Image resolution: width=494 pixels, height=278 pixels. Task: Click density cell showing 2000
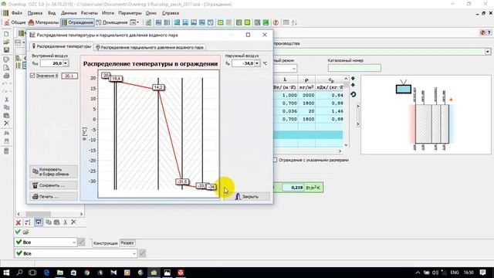coord(307,95)
